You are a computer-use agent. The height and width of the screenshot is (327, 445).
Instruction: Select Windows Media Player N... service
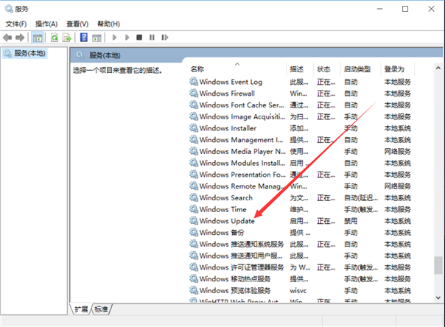click(242, 152)
